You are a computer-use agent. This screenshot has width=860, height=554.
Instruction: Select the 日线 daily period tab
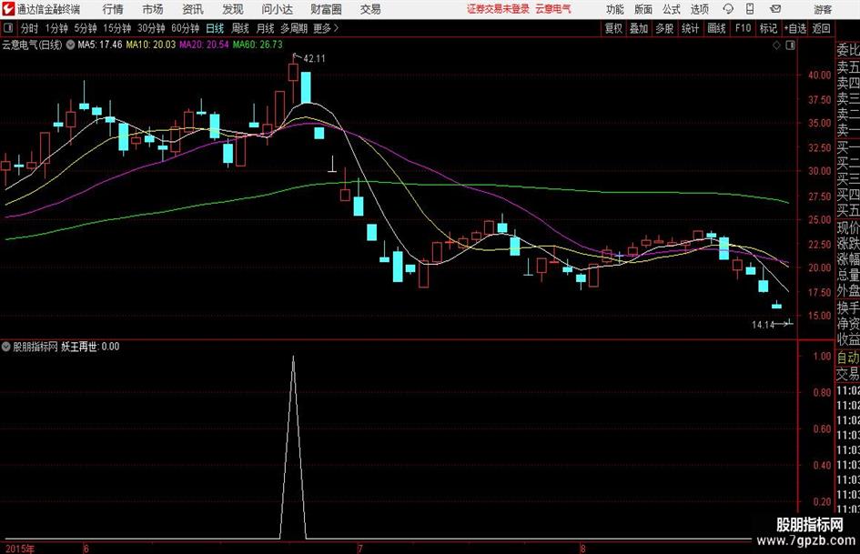pyautogui.click(x=215, y=28)
